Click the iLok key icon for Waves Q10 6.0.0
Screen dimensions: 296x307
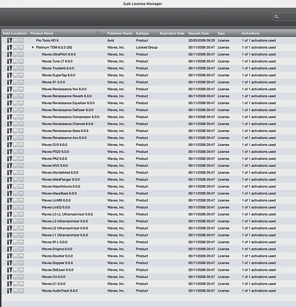10,145
